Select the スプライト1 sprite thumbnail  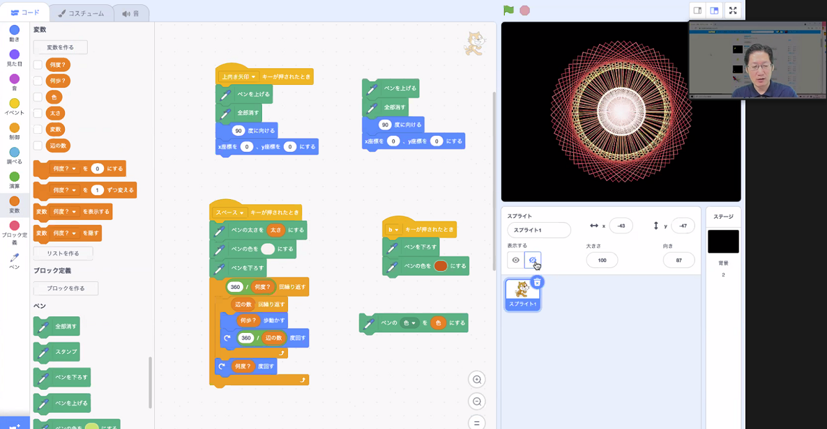coord(522,295)
